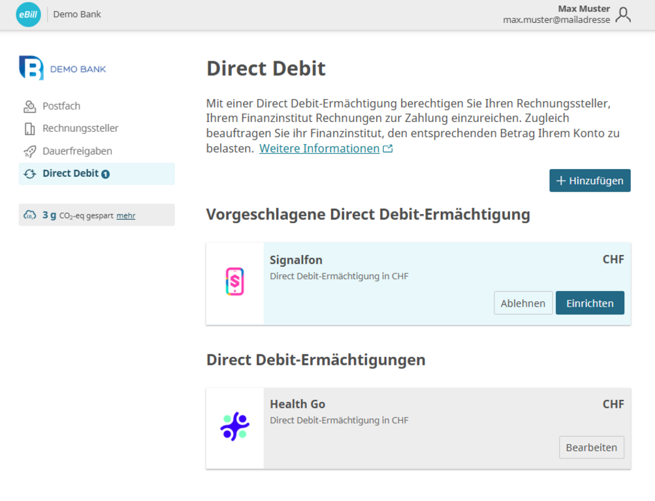Click the Direct Debit notification badge
Screen dimensions: 655x501
click(x=106, y=174)
